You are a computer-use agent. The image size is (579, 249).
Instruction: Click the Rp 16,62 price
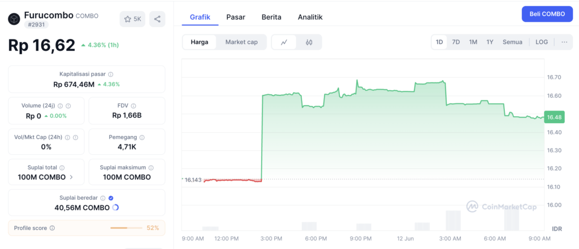click(42, 45)
